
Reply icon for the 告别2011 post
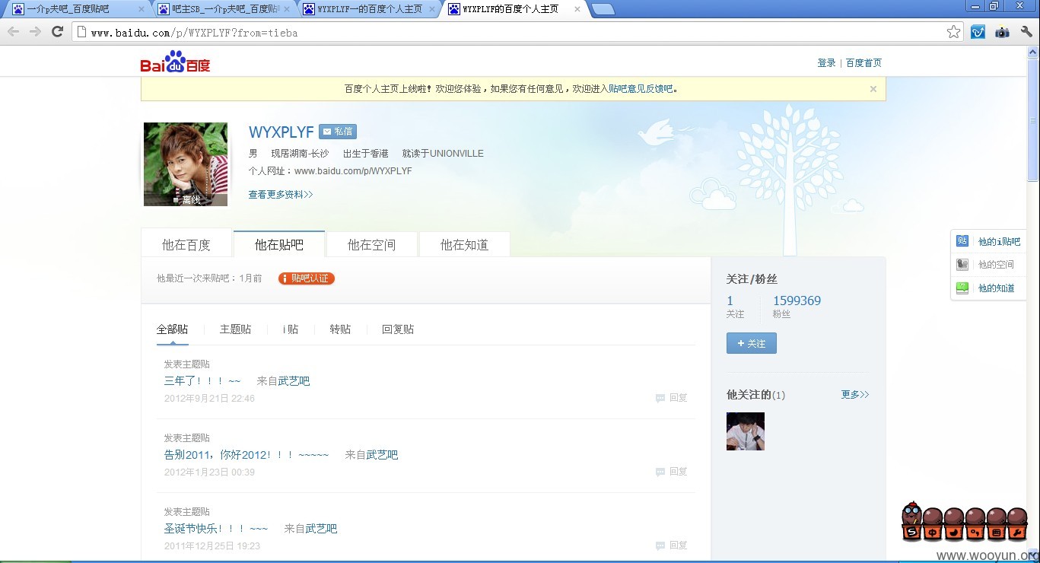(660, 472)
